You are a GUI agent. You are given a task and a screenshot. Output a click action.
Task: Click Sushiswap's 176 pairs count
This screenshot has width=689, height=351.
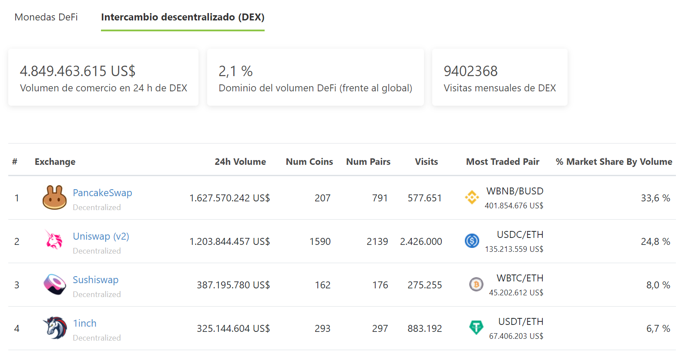tap(380, 285)
